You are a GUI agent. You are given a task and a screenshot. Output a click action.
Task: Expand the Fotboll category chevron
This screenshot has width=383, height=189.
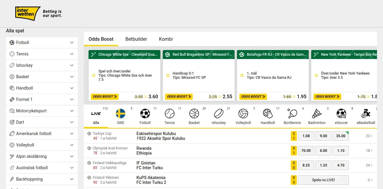point(72,43)
